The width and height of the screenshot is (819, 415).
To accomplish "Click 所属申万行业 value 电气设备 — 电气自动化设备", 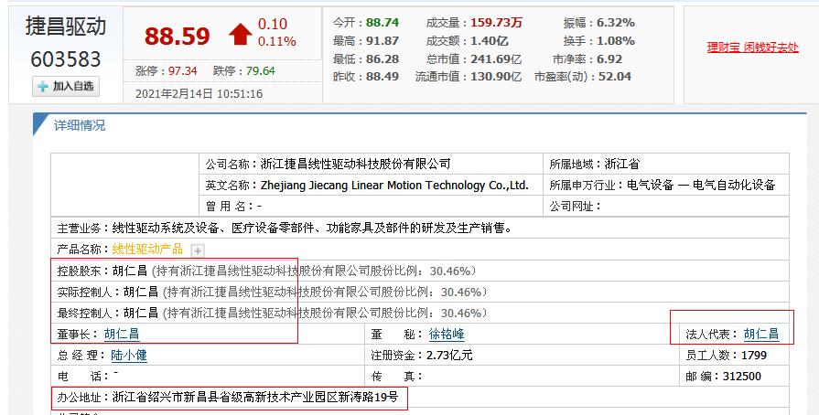I will pyautogui.click(x=701, y=186).
